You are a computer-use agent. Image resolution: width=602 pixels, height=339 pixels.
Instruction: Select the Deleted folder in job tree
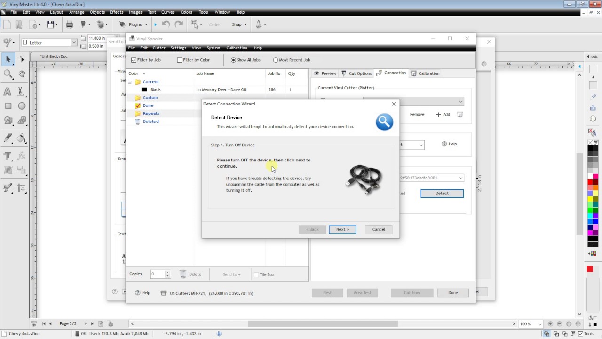pyautogui.click(x=150, y=121)
